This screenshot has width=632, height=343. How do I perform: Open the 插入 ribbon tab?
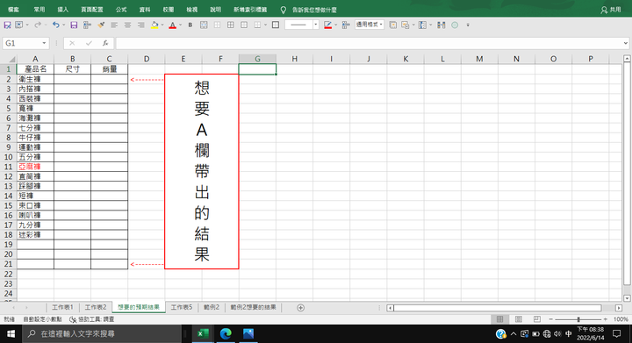63,10
